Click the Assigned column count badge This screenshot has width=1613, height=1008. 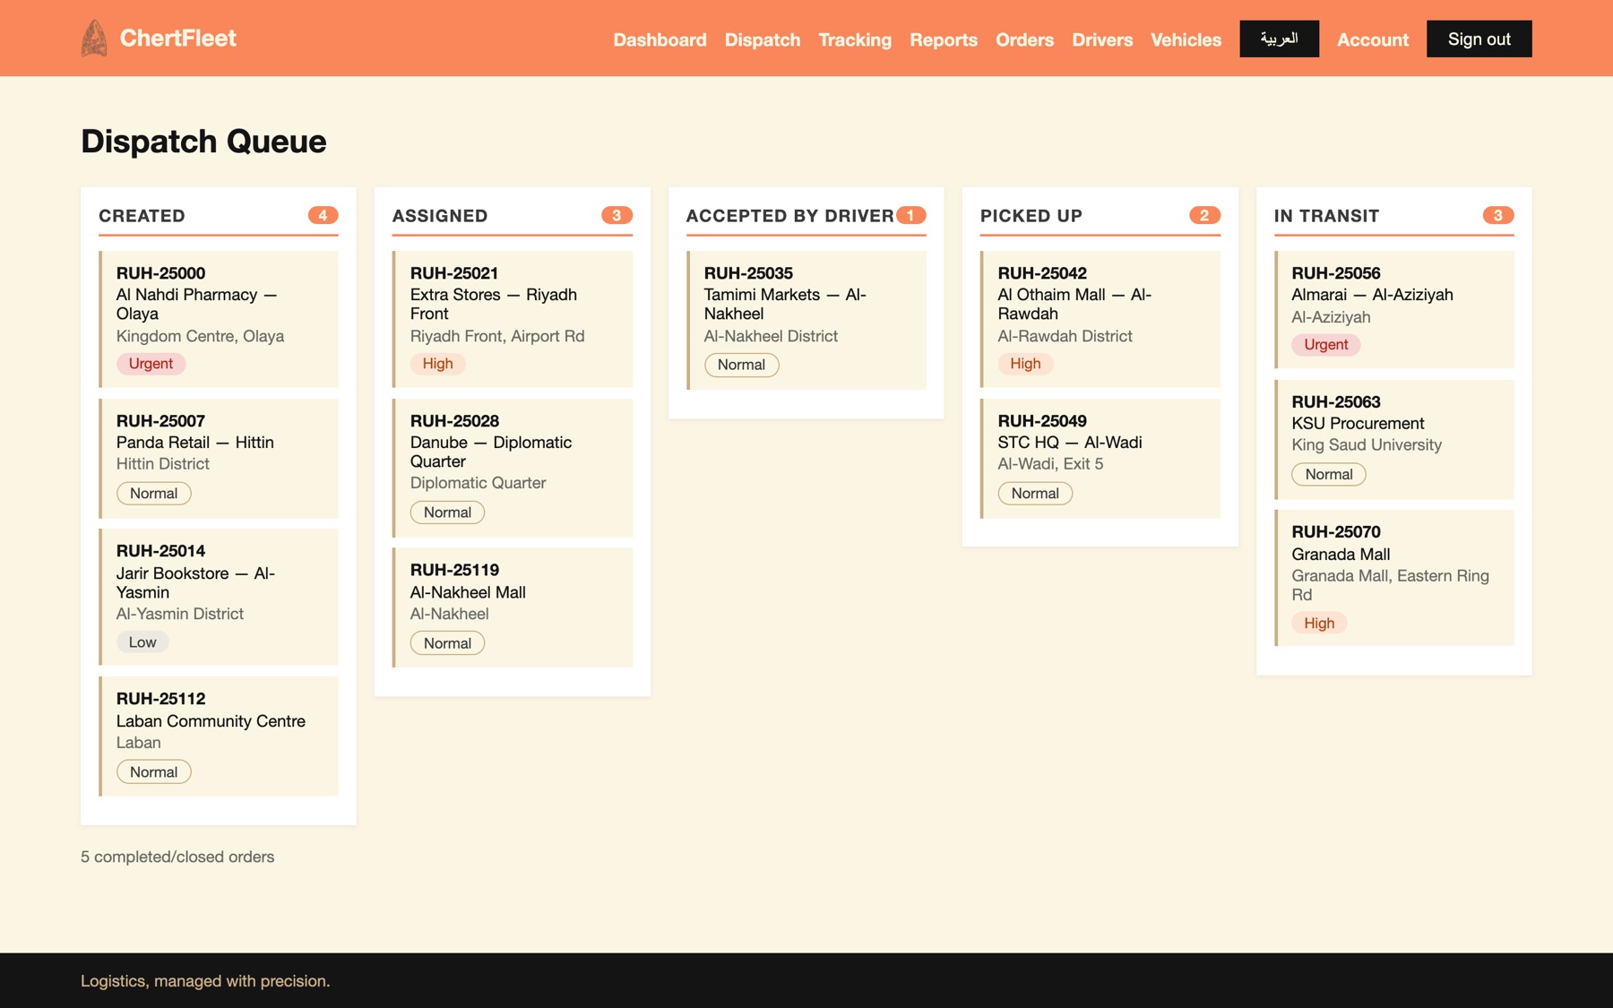click(617, 215)
